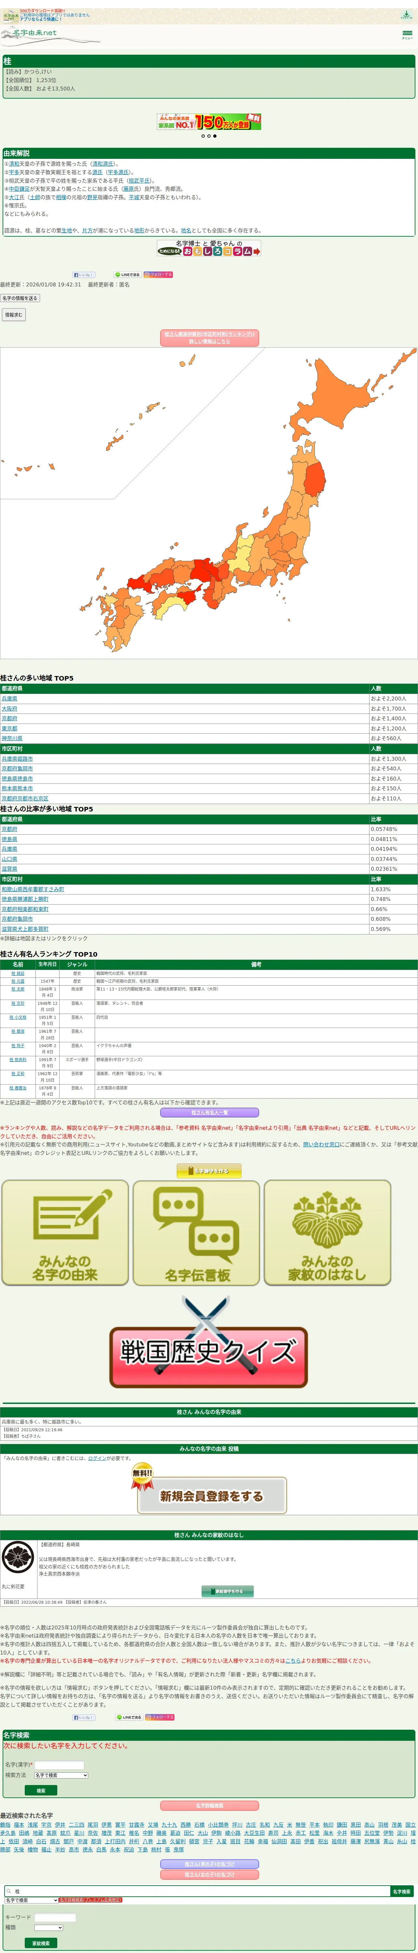Open the 滋賀県 link in ratio table
Screen dimensions: 418x1953
coord(9,869)
